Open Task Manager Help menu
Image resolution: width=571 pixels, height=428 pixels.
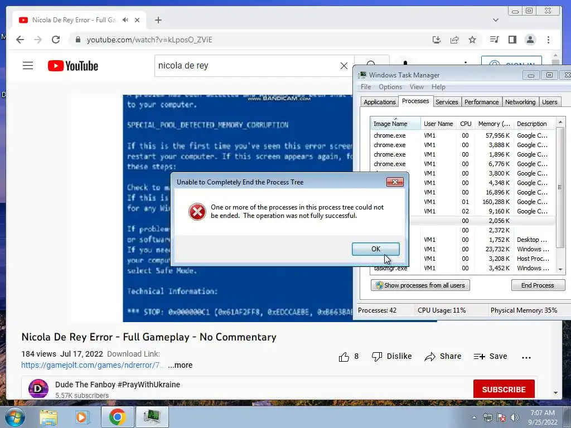pyautogui.click(x=438, y=87)
